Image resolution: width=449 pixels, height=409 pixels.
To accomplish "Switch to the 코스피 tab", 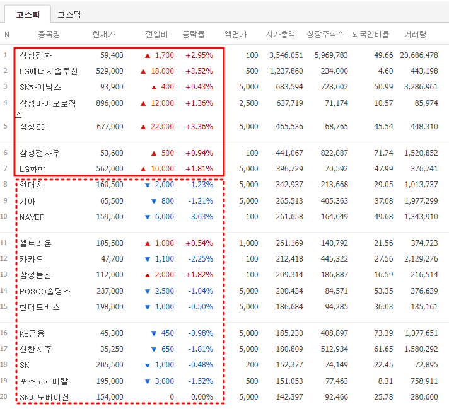I will (28, 14).
